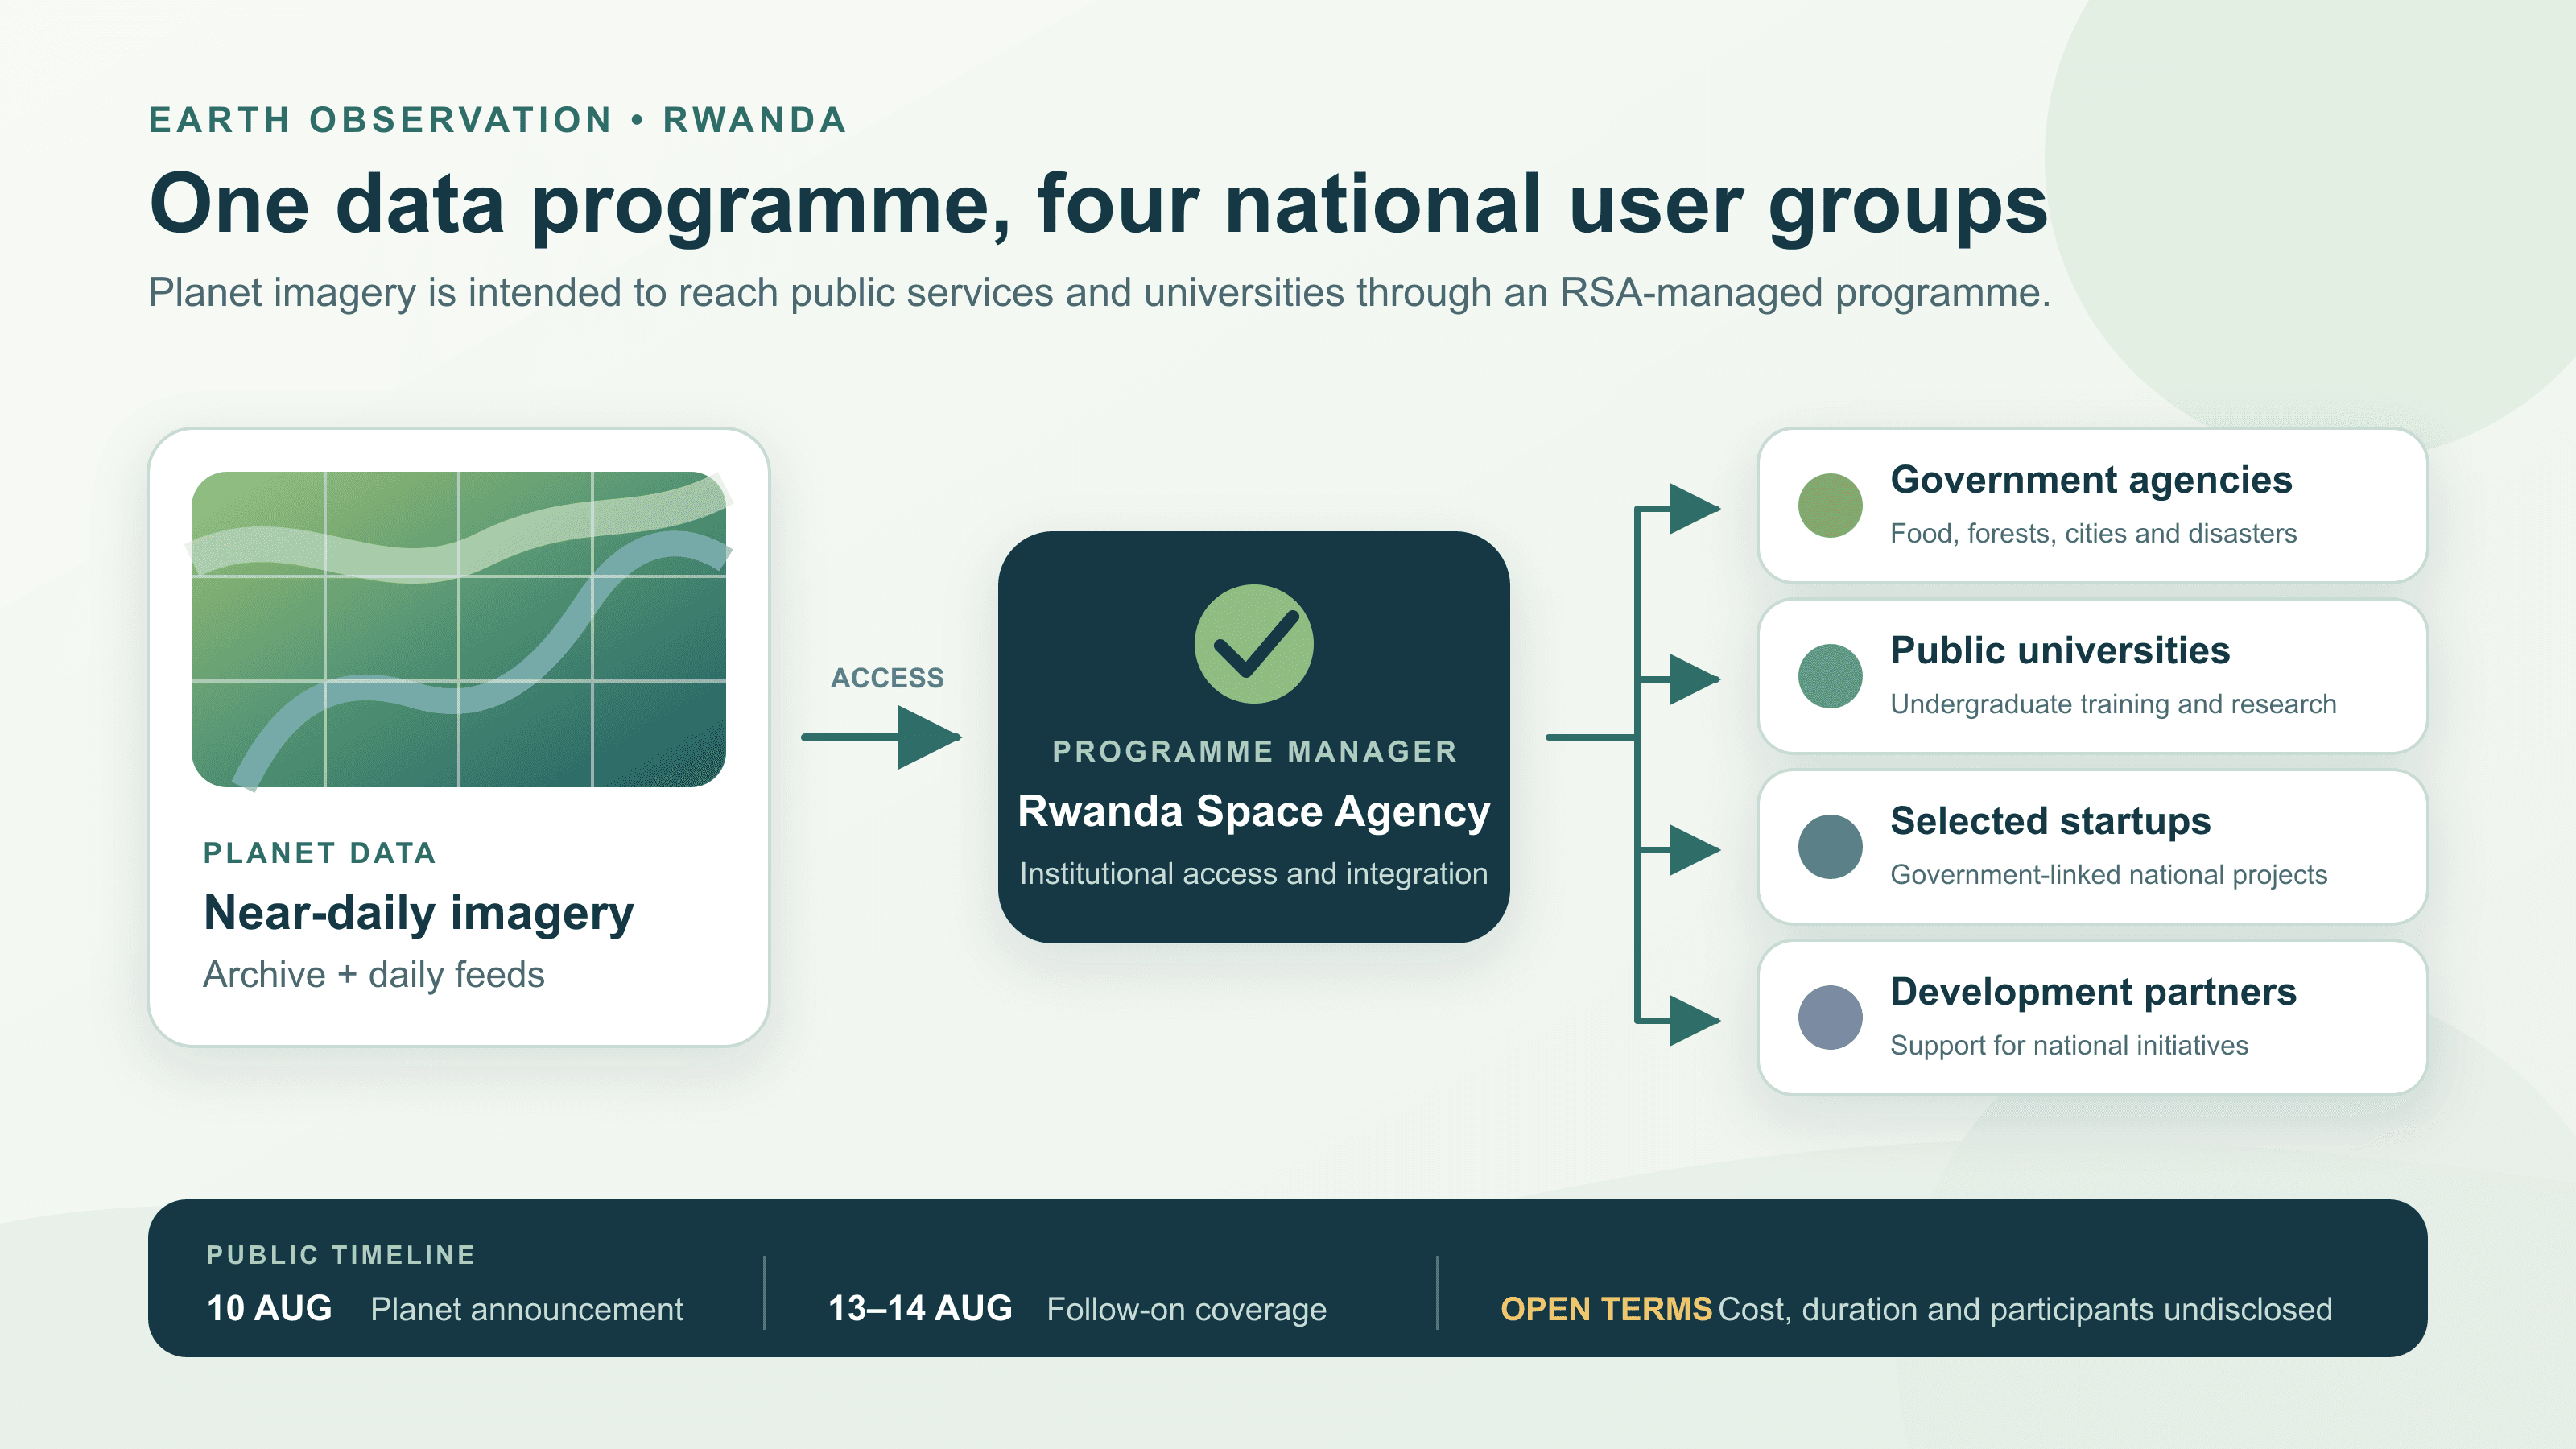This screenshot has height=1449, width=2576.
Task: Select the Government agencies card title
Action: click(x=2091, y=480)
